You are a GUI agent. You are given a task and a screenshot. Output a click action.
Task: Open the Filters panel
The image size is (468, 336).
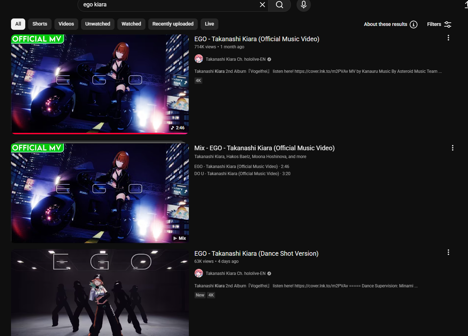pyautogui.click(x=439, y=24)
